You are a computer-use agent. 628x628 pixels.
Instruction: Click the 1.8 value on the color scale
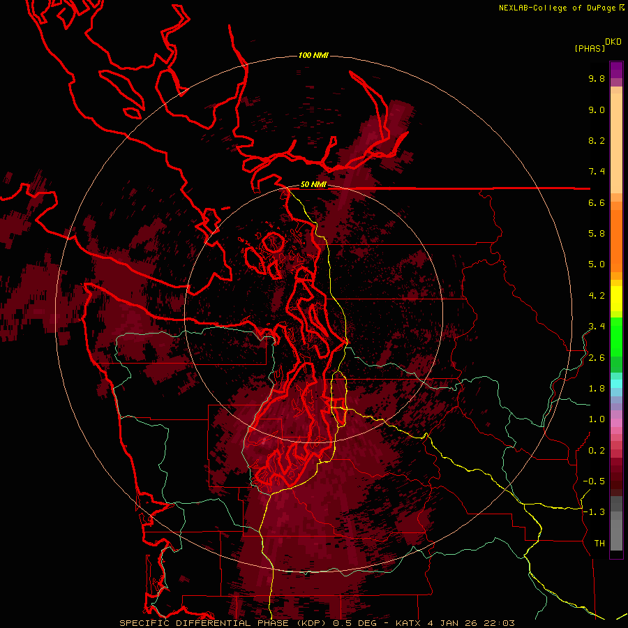click(597, 389)
